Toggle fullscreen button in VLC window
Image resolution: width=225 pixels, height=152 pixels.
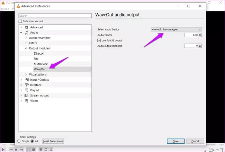[28, 150]
